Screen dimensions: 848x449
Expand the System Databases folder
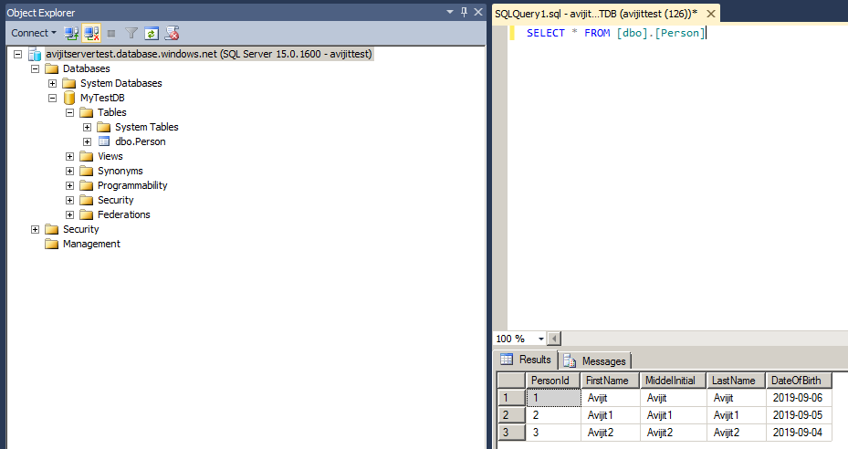coord(53,83)
